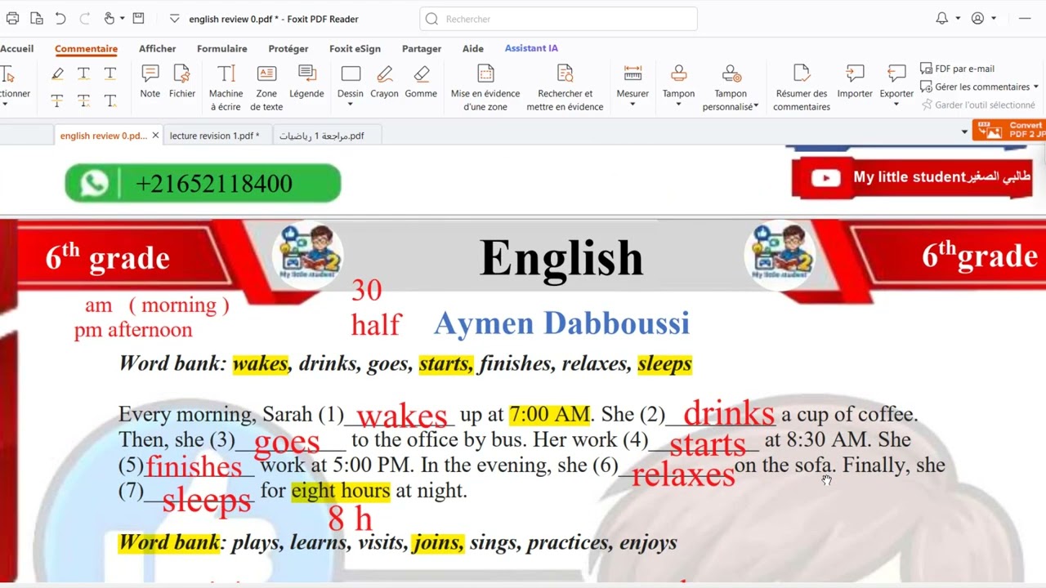This screenshot has width=1046, height=588.
Task: Open the Afficher ribbon tab
Action: point(157,48)
